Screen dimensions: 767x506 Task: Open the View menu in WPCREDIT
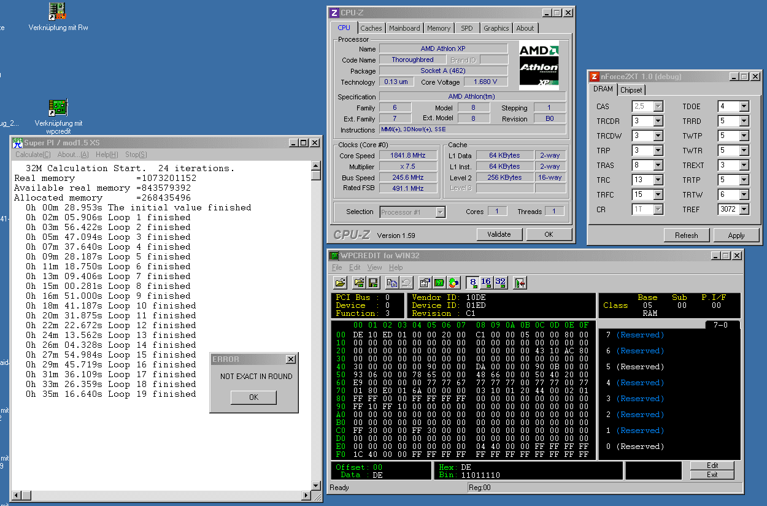tap(374, 267)
